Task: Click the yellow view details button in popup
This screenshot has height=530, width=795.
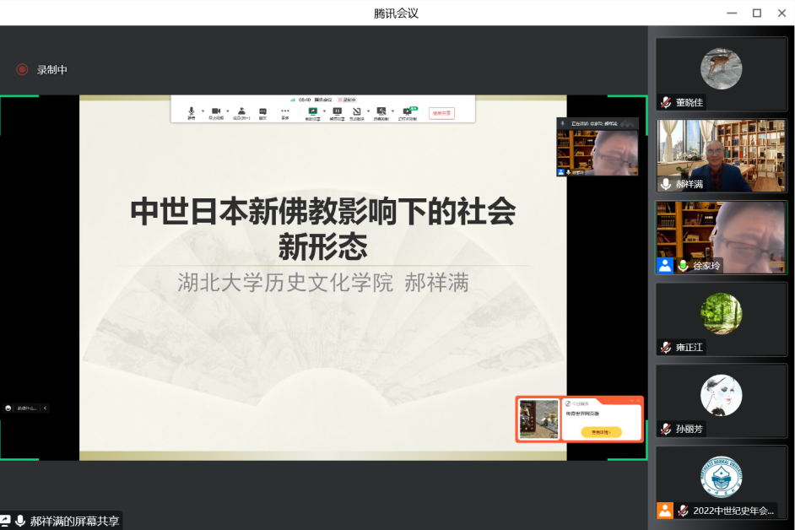Action: 601,432
